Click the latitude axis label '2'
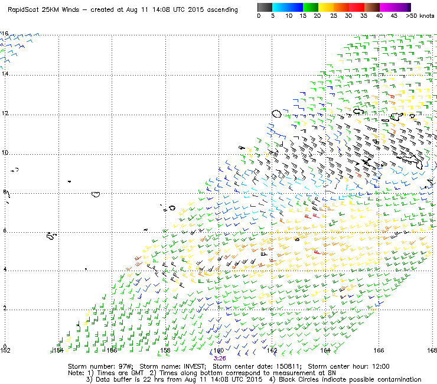This screenshot has width=437, height=384. [5, 308]
